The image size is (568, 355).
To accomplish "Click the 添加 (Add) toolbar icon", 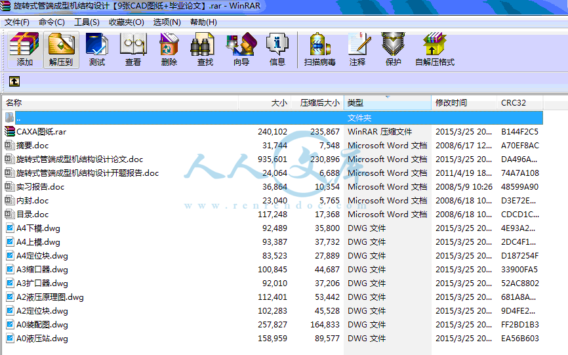I will point(24,44).
